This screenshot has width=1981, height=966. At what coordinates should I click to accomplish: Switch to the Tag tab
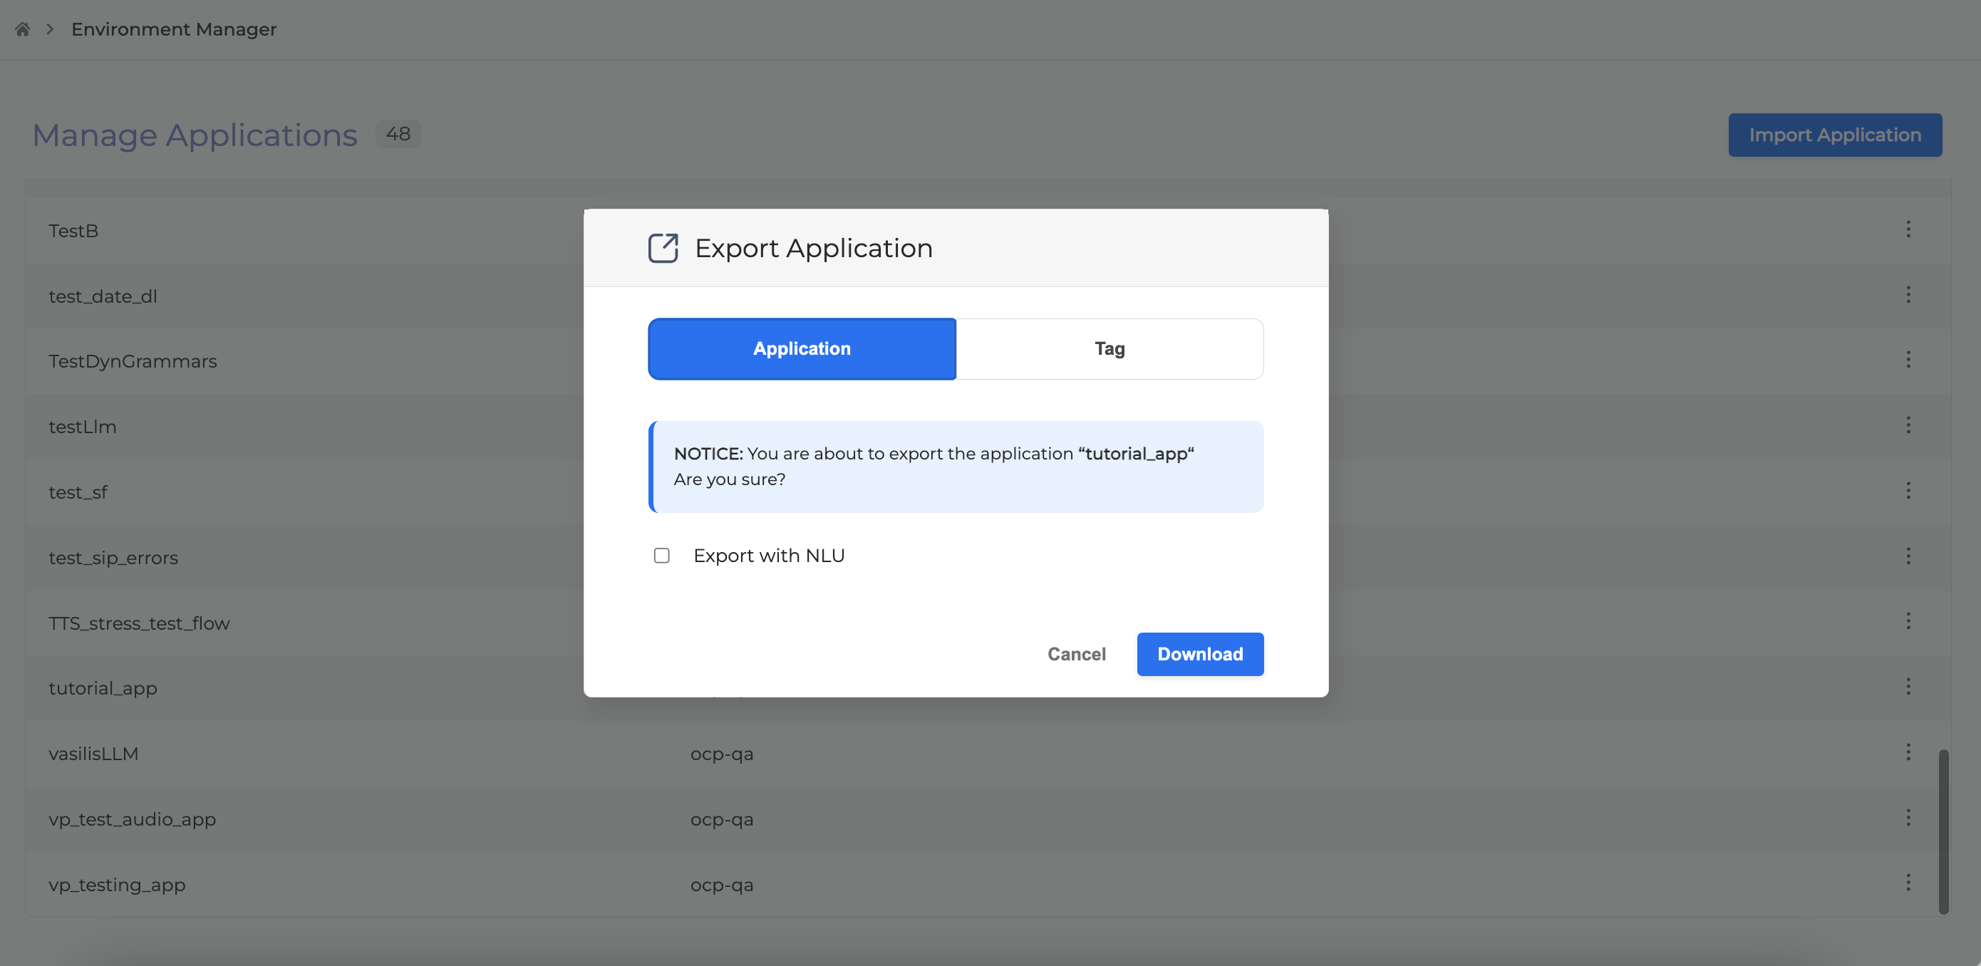click(x=1109, y=349)
